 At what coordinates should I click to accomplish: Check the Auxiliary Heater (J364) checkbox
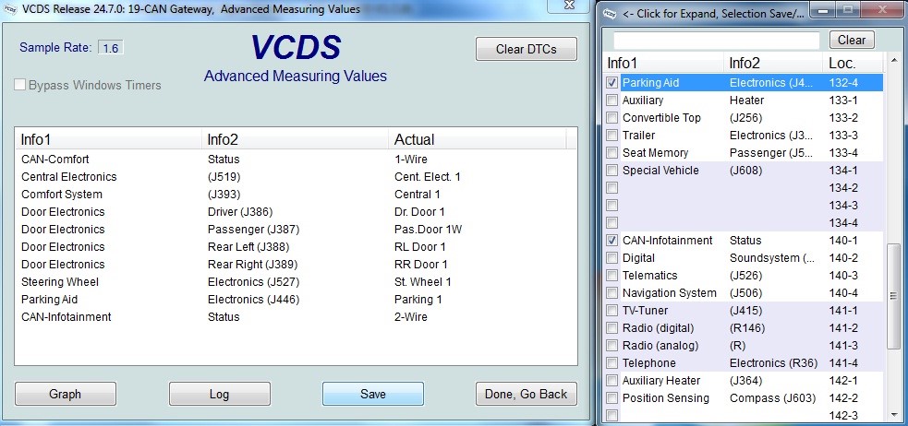pos(612,381)
